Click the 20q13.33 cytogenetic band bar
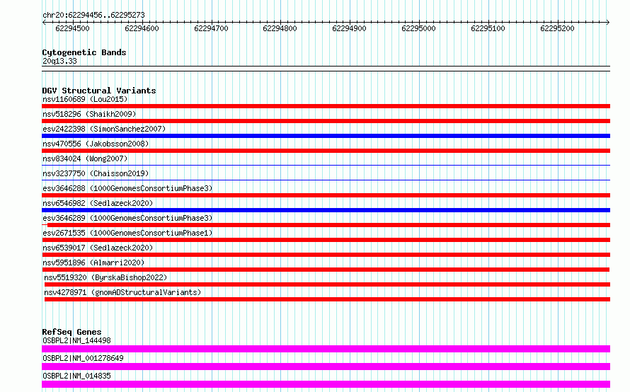The image size is (630, 392). (326, 69)
